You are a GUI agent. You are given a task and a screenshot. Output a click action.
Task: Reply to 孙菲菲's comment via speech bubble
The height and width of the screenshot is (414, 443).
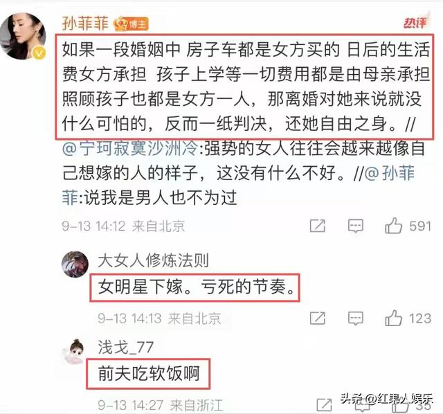(355, 226)
